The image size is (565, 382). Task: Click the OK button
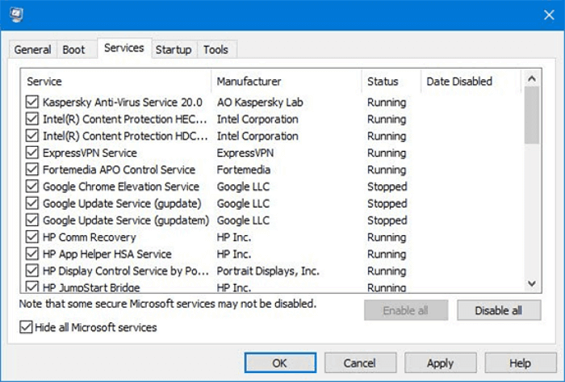tap(279, 363)
